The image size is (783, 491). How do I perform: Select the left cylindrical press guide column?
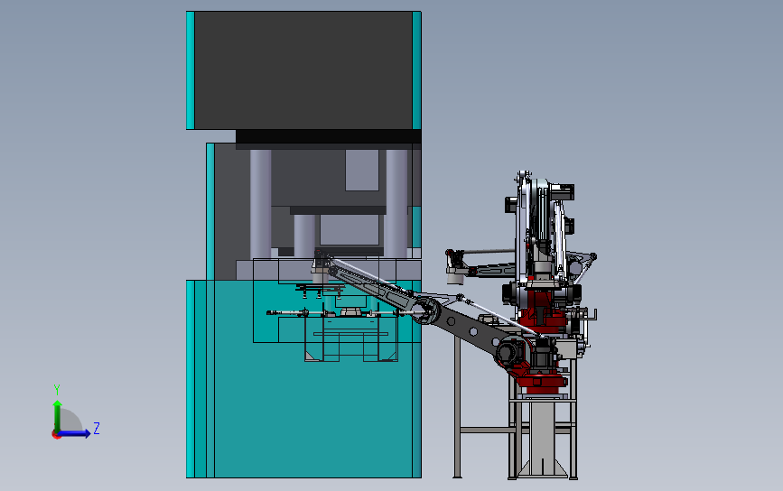pos(261,204)
